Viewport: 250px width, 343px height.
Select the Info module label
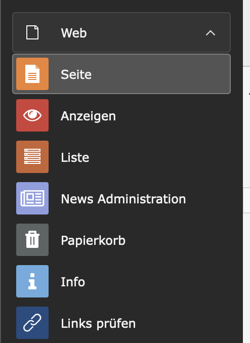(x=73, y=282)
